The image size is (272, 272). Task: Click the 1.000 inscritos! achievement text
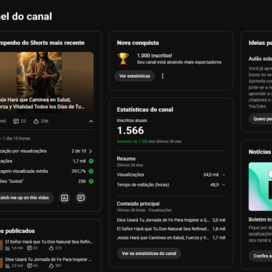tap(154, 56)
